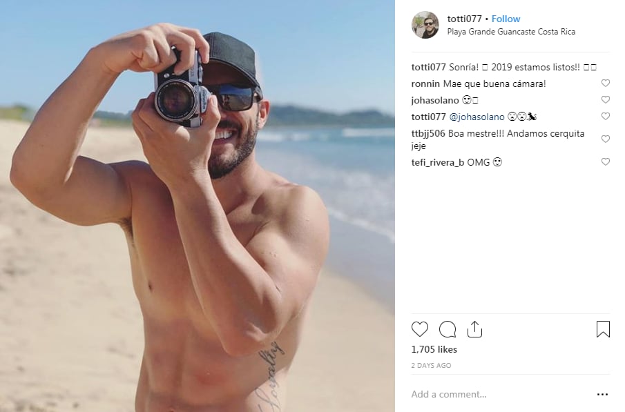Visit tefi_rivera_b's profile

pyautogui.click(x=437, y=162)
